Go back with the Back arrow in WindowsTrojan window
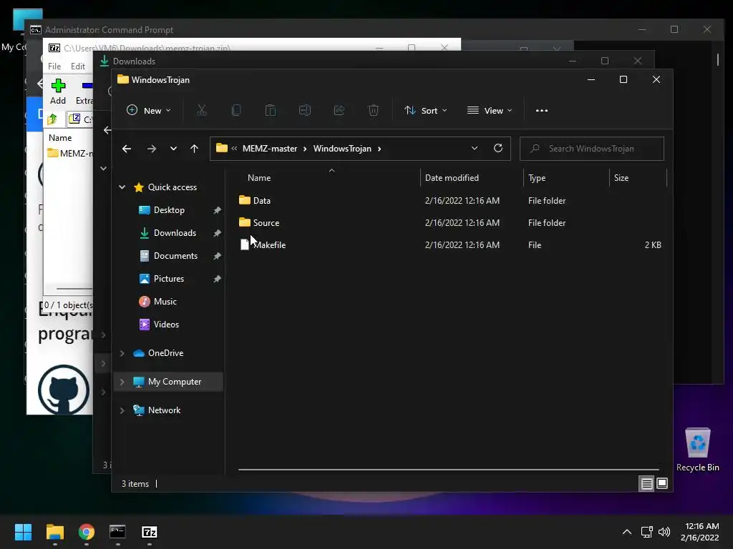 pos(127,149)
